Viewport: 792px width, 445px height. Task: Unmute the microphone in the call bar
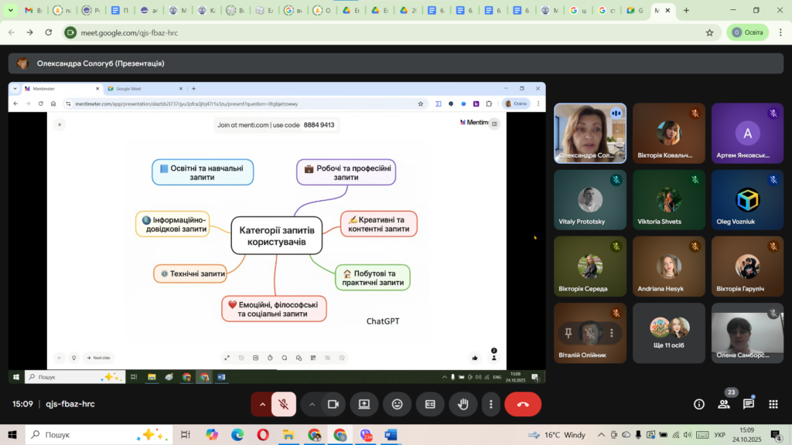(284, 404)
